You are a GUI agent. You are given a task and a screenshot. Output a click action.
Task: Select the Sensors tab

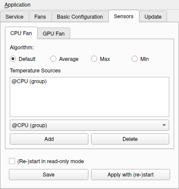(x=124, y=16)
